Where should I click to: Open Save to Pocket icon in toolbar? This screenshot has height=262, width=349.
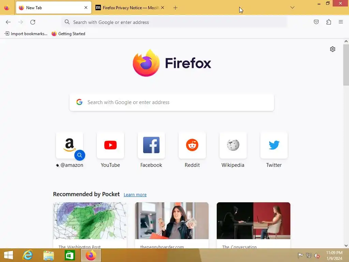coord(316,22)
